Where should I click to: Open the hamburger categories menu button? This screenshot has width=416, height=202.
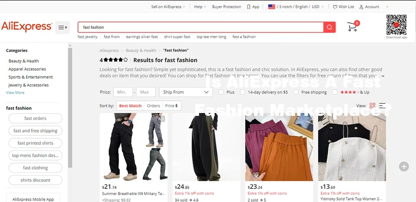(63, 27)
